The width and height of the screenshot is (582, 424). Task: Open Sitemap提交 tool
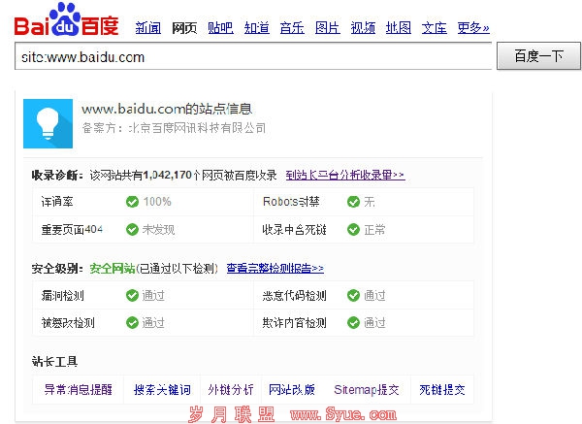click(367, 390)
